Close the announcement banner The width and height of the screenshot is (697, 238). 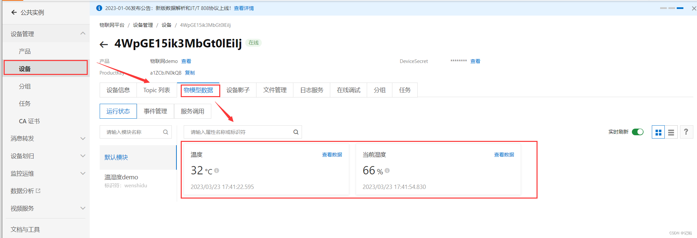694,8
